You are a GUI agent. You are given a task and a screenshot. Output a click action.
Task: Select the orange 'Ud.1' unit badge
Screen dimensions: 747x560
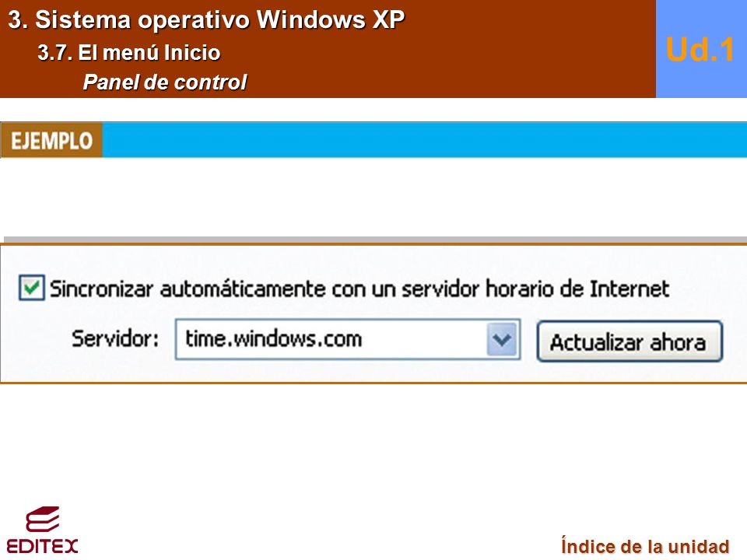700,50
